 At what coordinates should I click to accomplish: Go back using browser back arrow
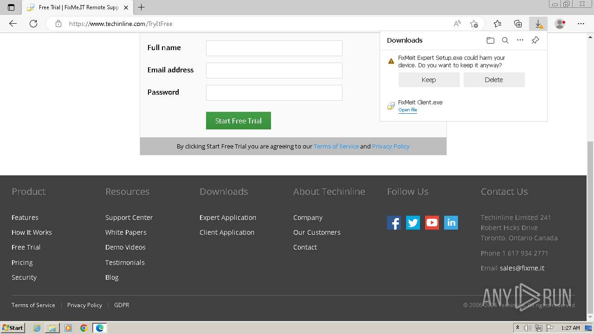[13, 24]
